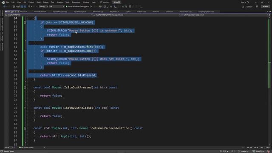Viewport: 272px width, 153px height.
Task: Switch to the ScriptingSystem.cpp tab
Action: 206,11
